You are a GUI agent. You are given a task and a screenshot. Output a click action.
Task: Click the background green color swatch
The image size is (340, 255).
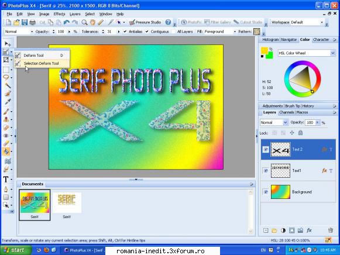(x=269, y=55)
